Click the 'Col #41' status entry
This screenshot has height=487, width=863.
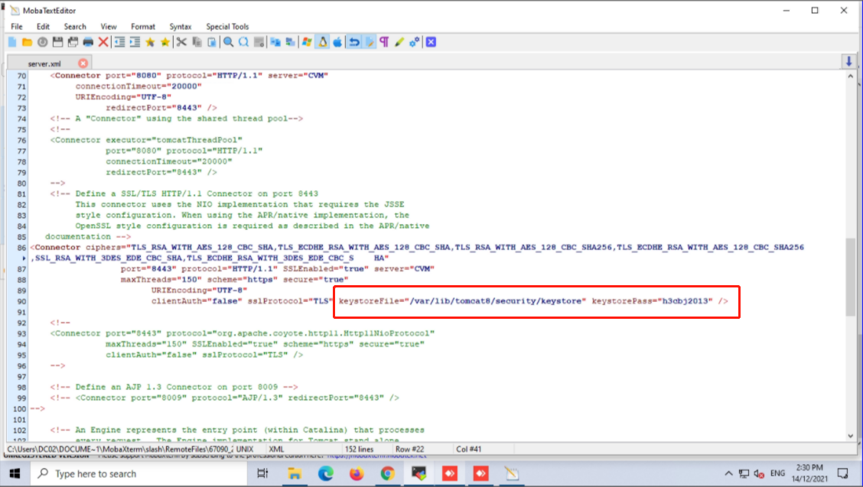tap(468, 449)
